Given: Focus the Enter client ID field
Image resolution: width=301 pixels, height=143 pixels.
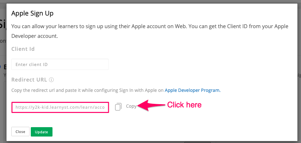Looking at the screenshot, I should [60, 64].
